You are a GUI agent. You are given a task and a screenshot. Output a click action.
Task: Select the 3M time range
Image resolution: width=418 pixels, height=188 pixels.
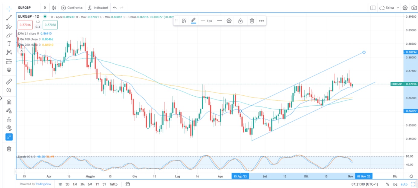click(82, 184)
